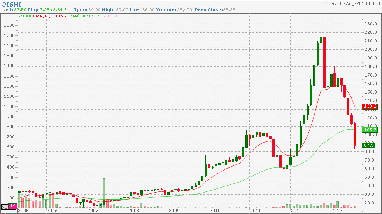This screenshot has width=382, height=214.
Task: Click the EMA(50) 105.73 legend entry
Action: coord(84,16)
